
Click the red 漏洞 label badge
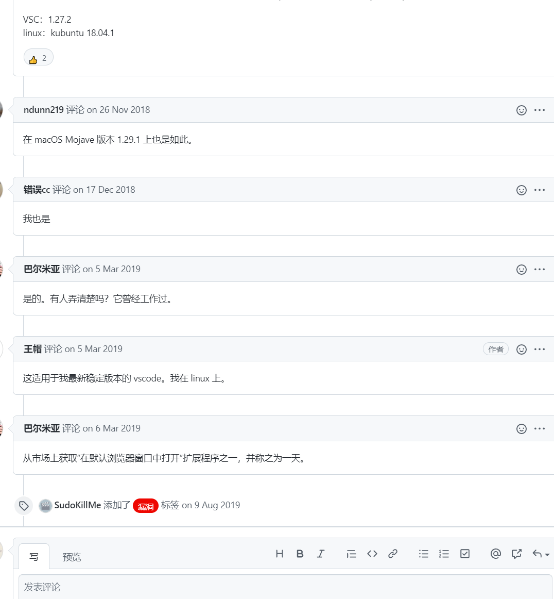pos(145,506)
